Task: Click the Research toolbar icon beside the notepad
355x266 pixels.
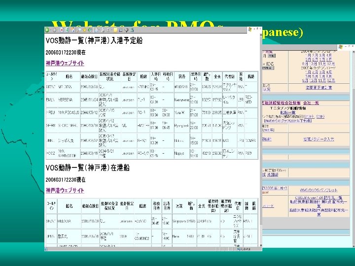Action: (120, 30)
